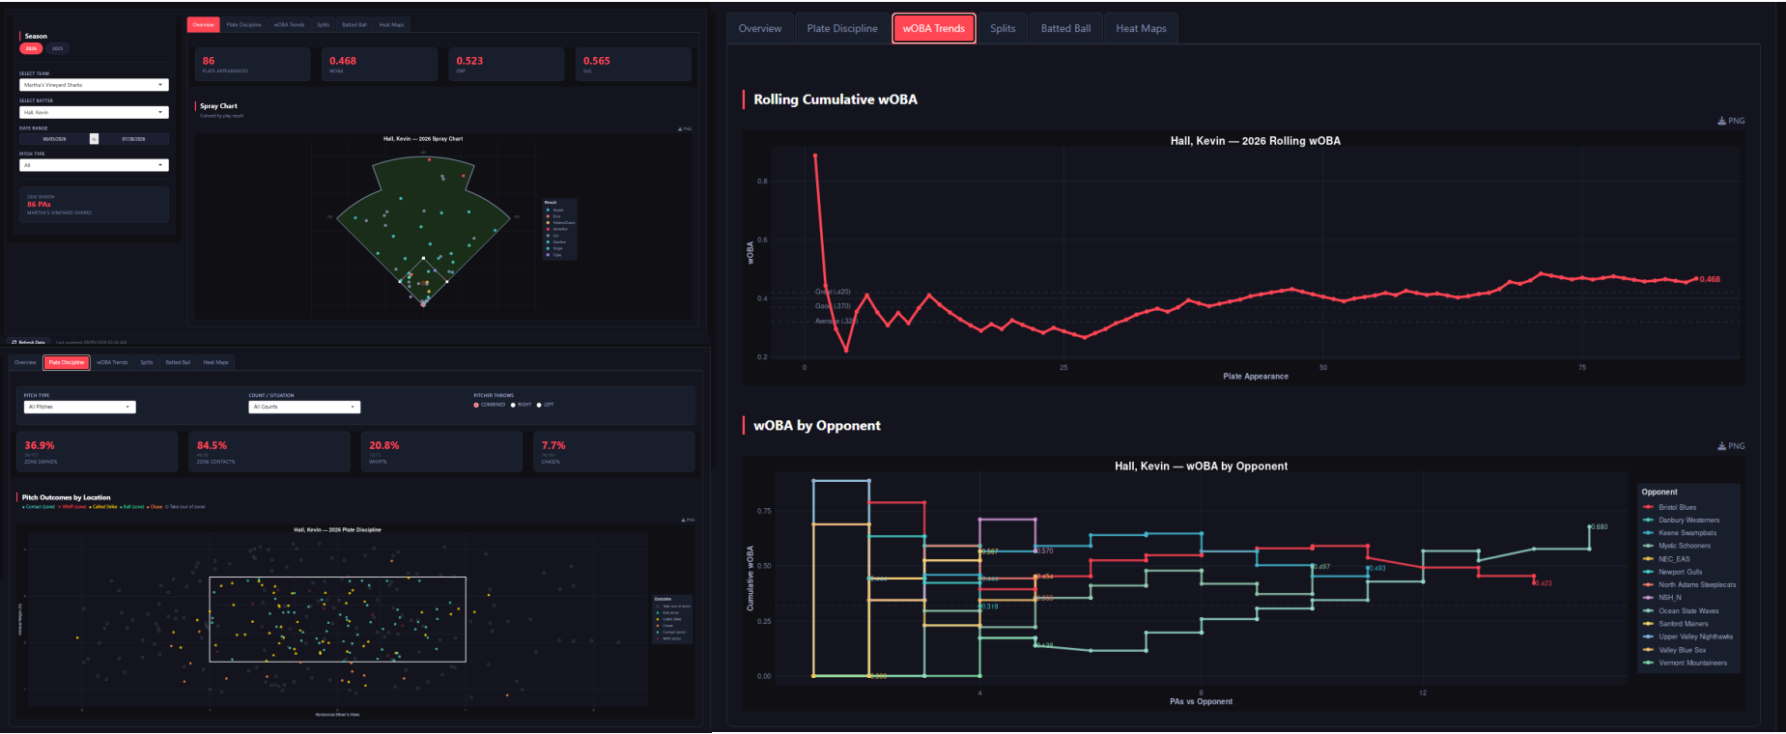Click the Pitch Outcomes by Location heading
The width and height of the screenshot is (1786, 734).
[x=67, y=497]
